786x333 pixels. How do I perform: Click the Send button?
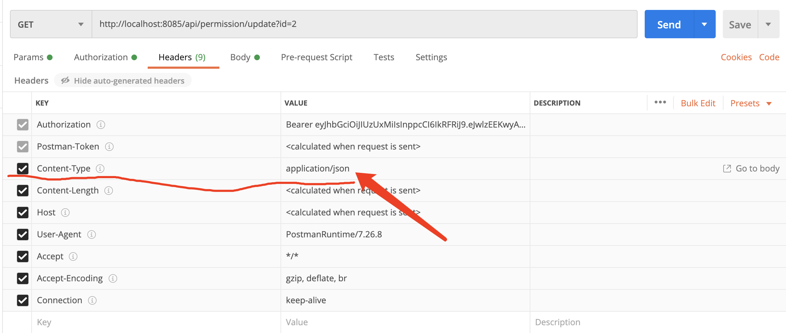tap(669, 24)
